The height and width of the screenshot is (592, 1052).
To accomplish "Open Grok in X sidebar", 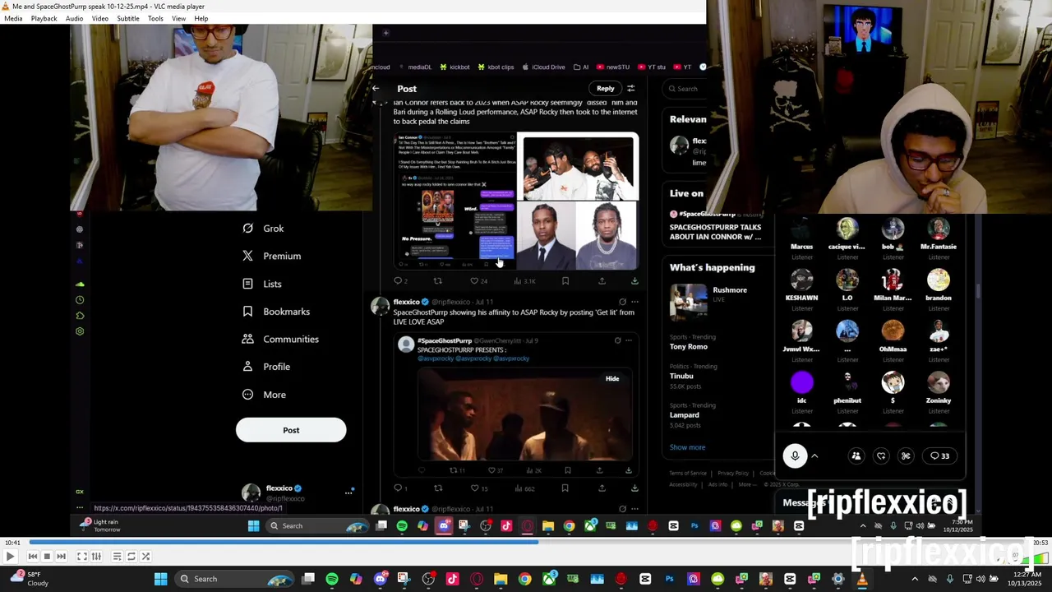I will [x=263, y=229].
